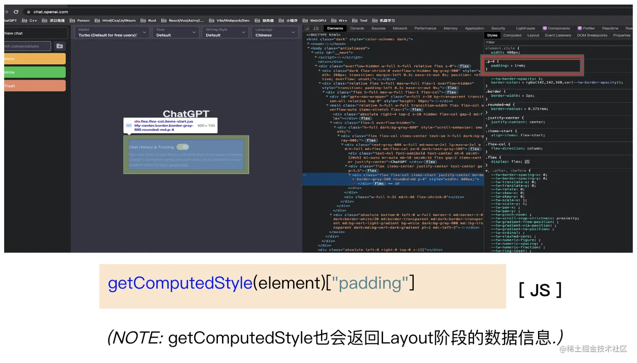Open the Rust bookmarks folder
Image resolution: width=637 pixels, height=363 pixels.
point(148,20)
